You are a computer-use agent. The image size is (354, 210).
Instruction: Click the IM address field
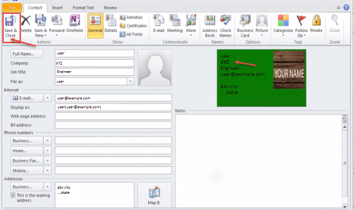tap(113, 125)
